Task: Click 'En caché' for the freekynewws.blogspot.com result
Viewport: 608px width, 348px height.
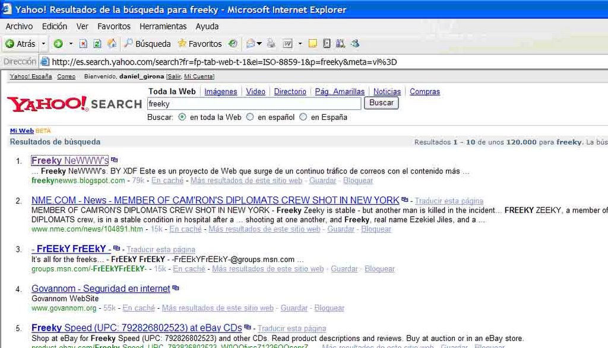Action: coord(167,181)
